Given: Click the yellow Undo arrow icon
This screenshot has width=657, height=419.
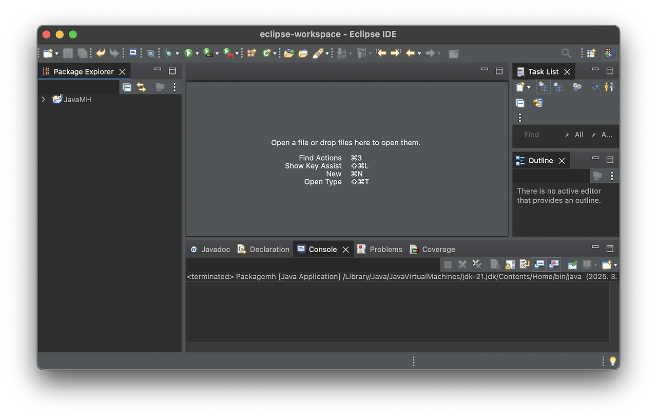Looking at the screenshot, I should (x=101, y=53).
